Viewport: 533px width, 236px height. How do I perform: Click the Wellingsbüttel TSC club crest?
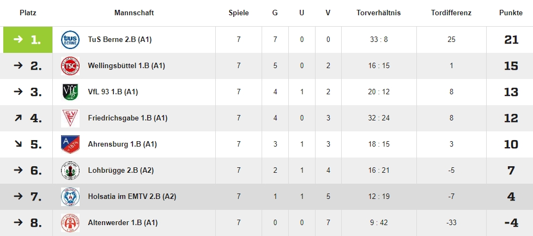pyautogui.click(x=70, y=66)
